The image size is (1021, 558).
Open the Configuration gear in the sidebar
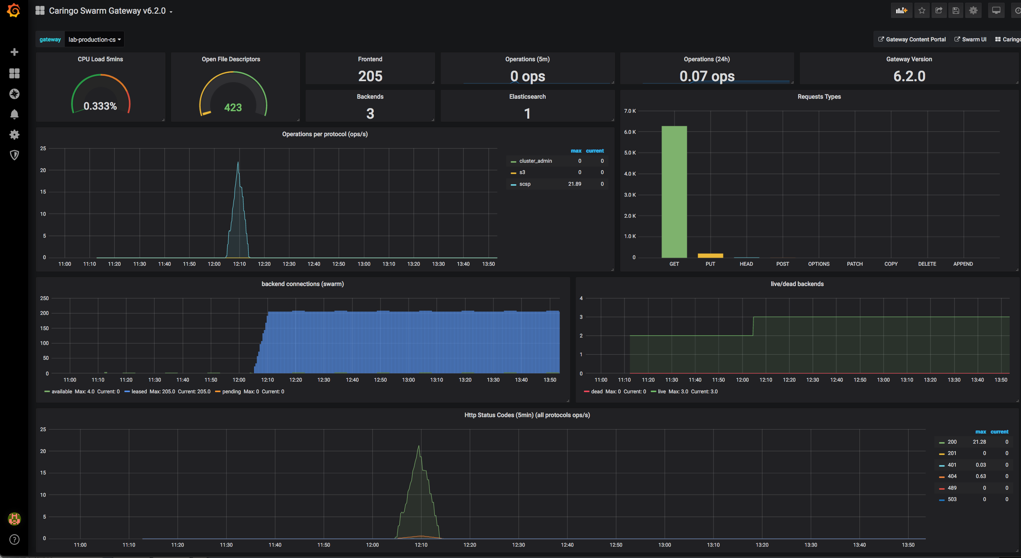pos(14,135)
